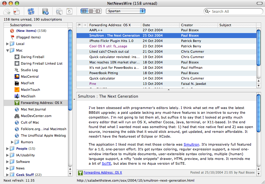Click the Refresh All globe icon
Viewport: 265px width, 184px height.
31,12
